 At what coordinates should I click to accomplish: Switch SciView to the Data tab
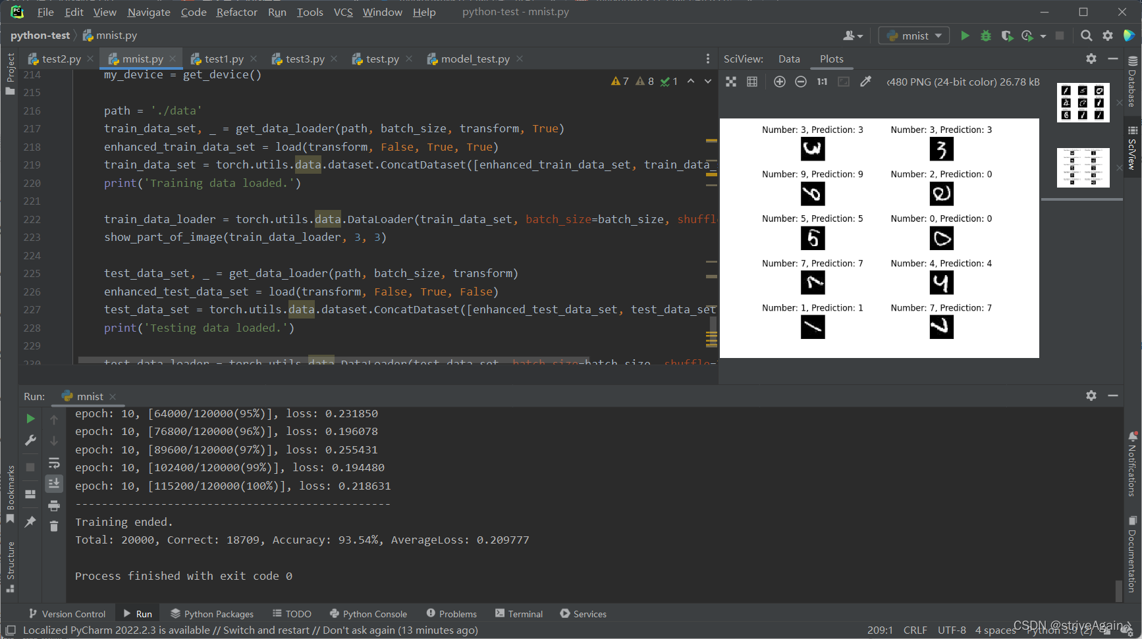[x=789, y=59]
